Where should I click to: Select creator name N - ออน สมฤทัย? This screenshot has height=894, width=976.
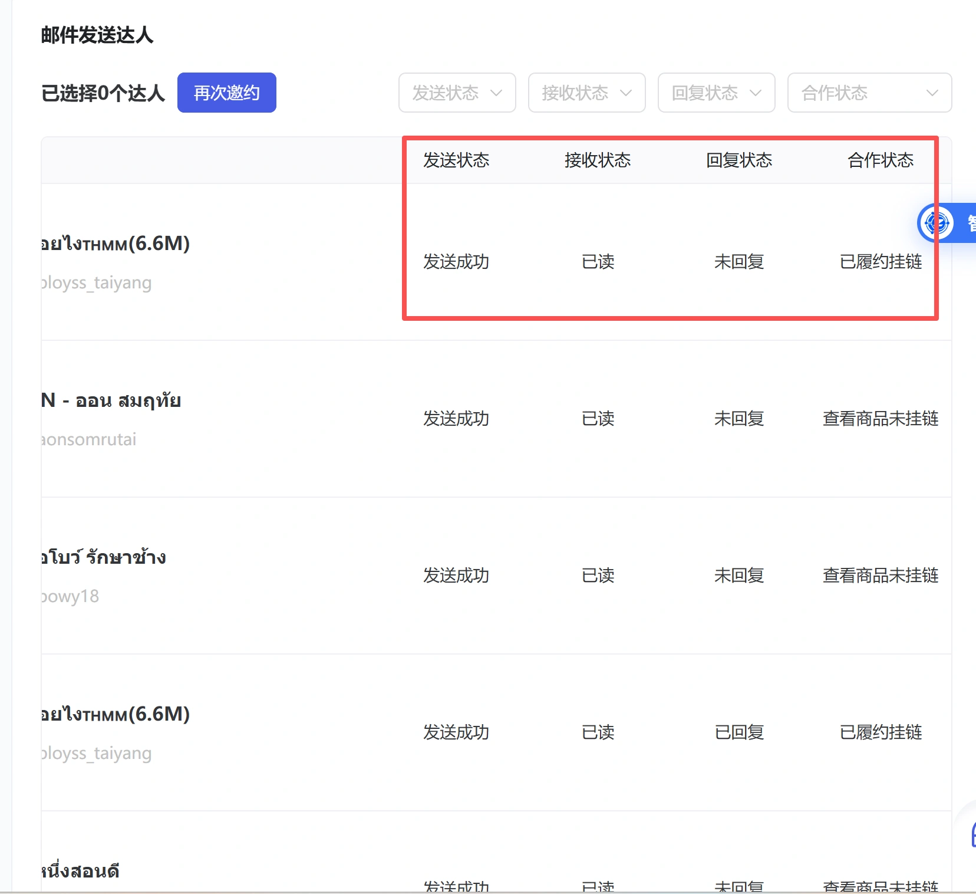[111, 400]
